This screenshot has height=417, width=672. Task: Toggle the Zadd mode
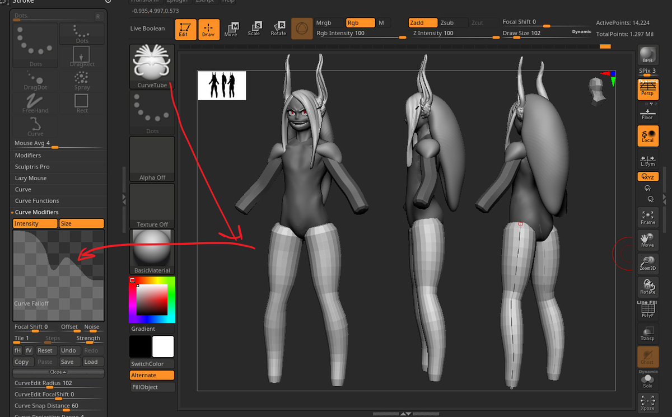(423, 23)
